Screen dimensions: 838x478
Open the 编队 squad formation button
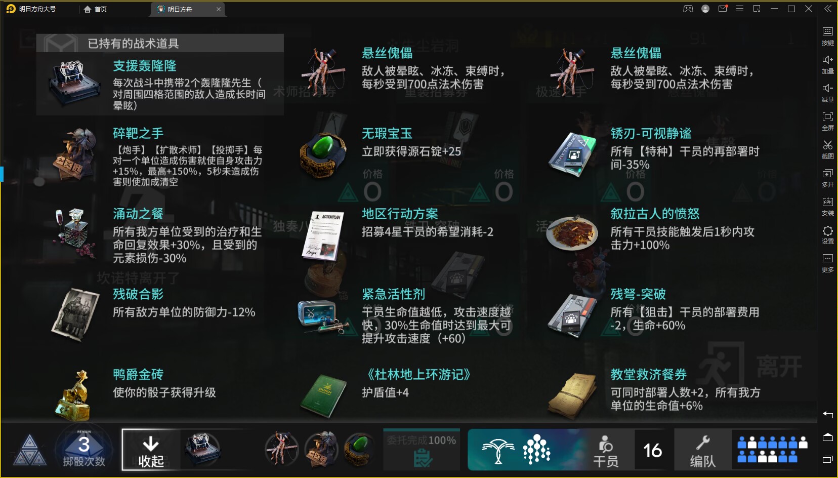[x=702, y=450]
